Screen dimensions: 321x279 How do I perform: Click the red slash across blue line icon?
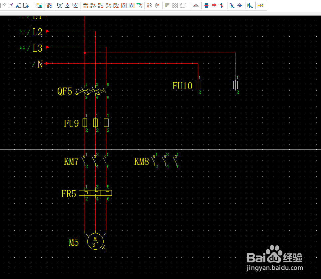pyautogui.click(x=222, y=5)
